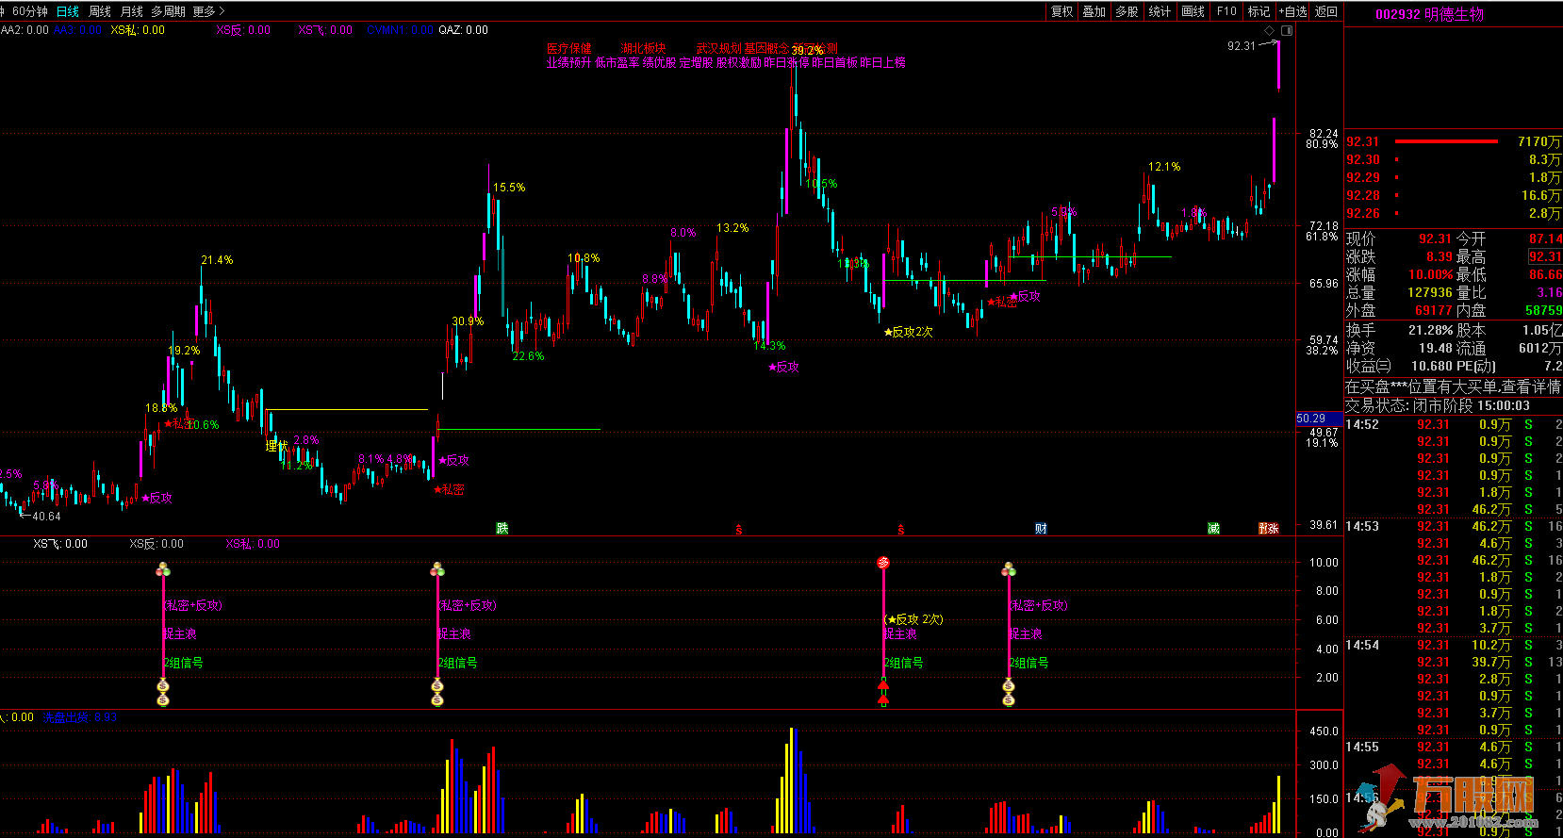Open the 统计 statistics tool
1563x838 pixels.
click(x=1160, y=11)
